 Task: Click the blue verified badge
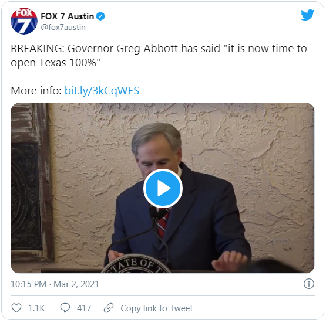(100, 16)
